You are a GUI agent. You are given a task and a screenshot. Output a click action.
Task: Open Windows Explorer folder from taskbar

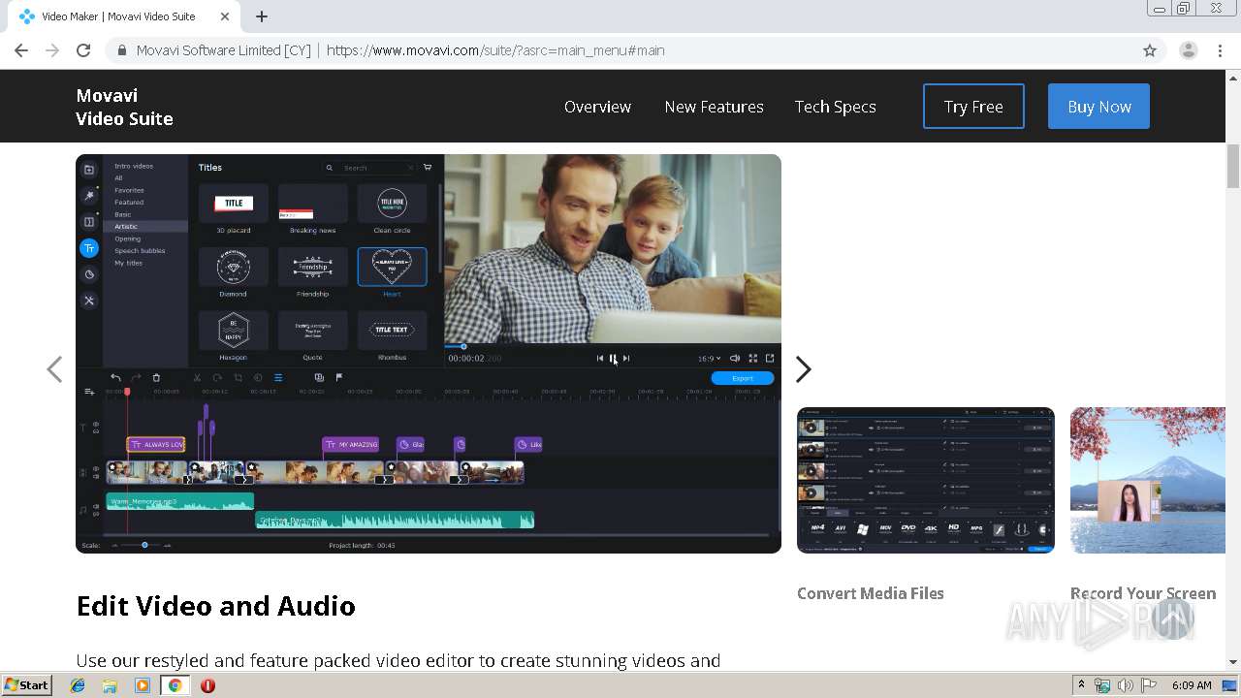110,685
